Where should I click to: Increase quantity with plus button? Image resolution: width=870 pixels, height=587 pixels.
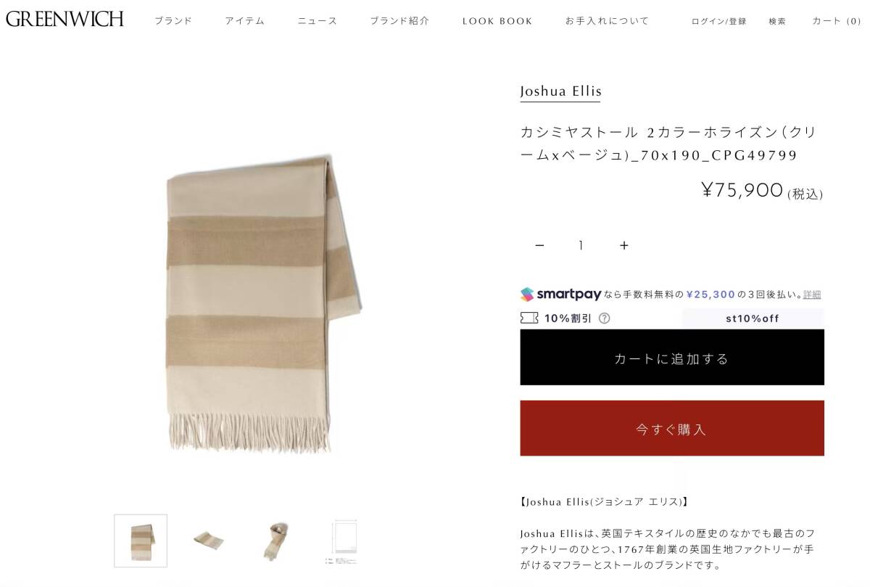click(x=624, y=245)
